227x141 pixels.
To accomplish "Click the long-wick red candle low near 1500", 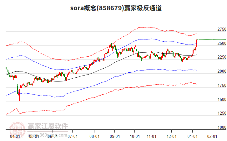I will (x=20, y=95).
